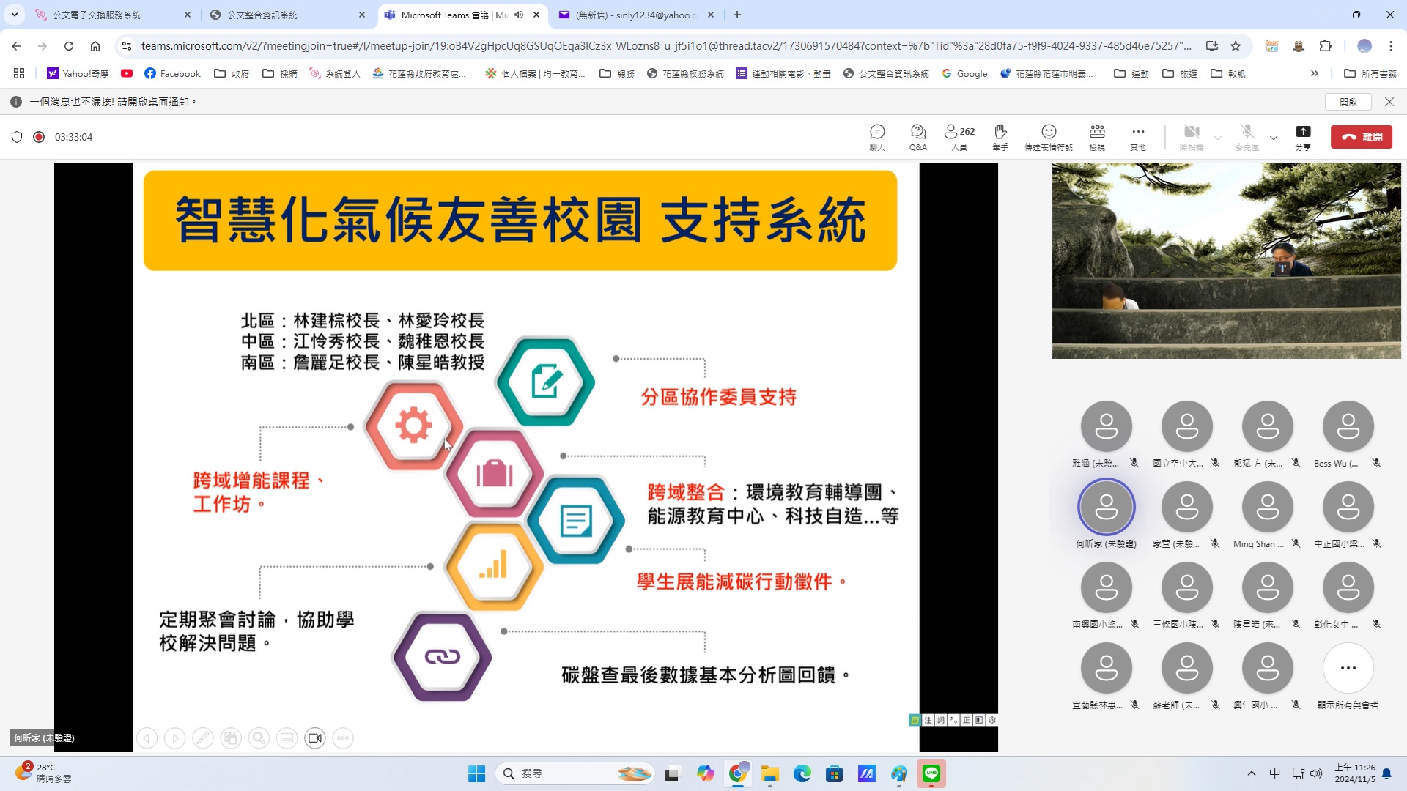The image size is (1407, 791).
Task: Mute the browser tab audio icon
Action: [x=519, y=15]
